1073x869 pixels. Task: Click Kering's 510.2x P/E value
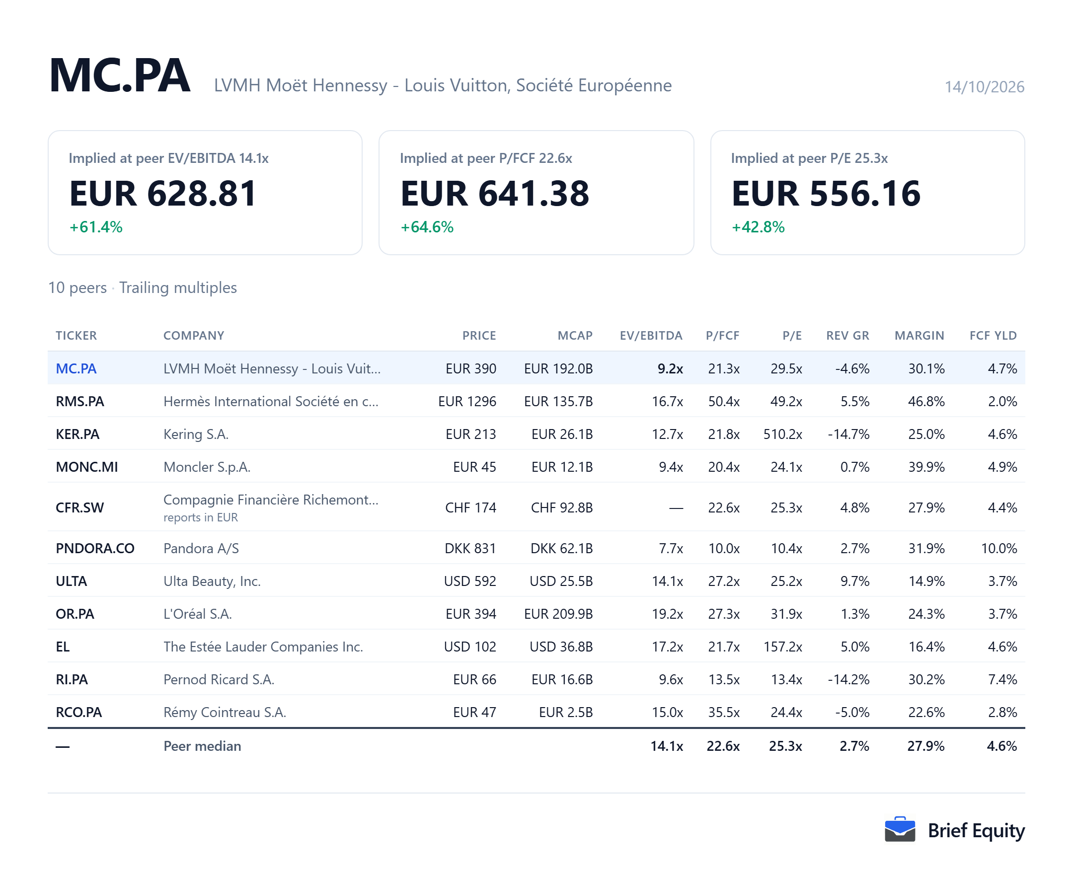coord(782,434)
